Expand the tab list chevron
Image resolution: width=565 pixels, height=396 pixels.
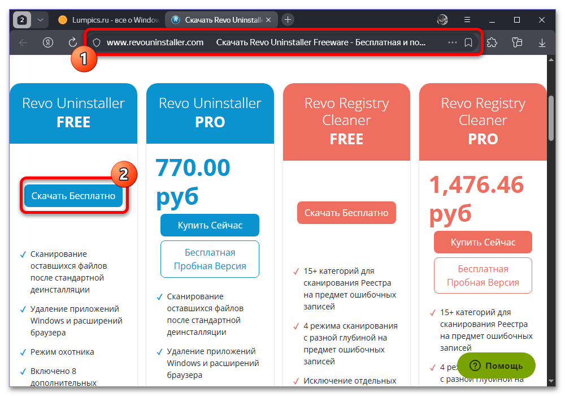tap(40, 20)
